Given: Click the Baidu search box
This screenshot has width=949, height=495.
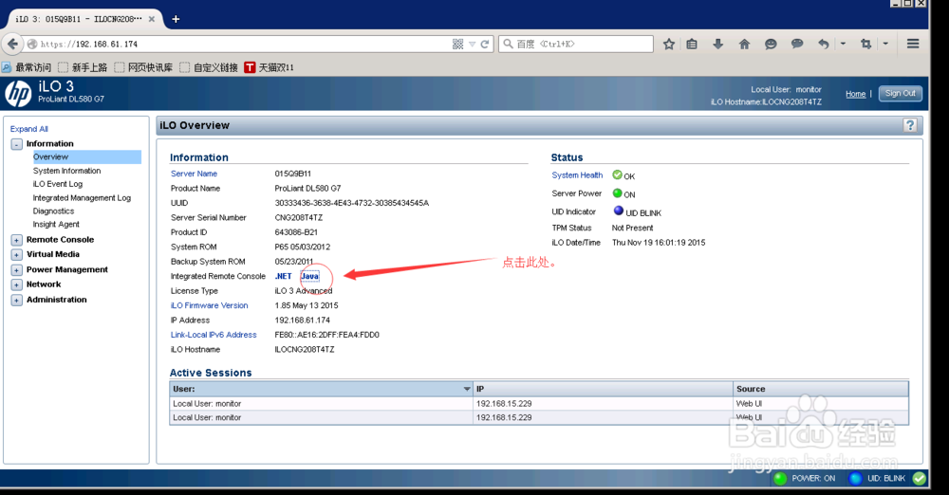Looking at the screenshot, I should [576, 45].
